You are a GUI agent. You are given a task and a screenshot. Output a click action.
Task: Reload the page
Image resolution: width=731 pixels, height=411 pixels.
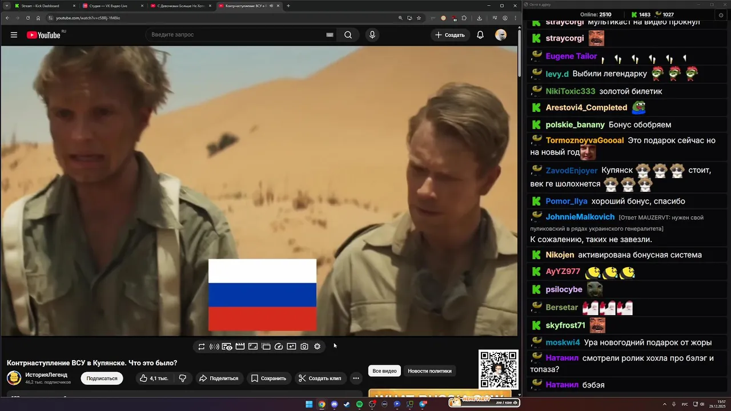coord(27,18)
